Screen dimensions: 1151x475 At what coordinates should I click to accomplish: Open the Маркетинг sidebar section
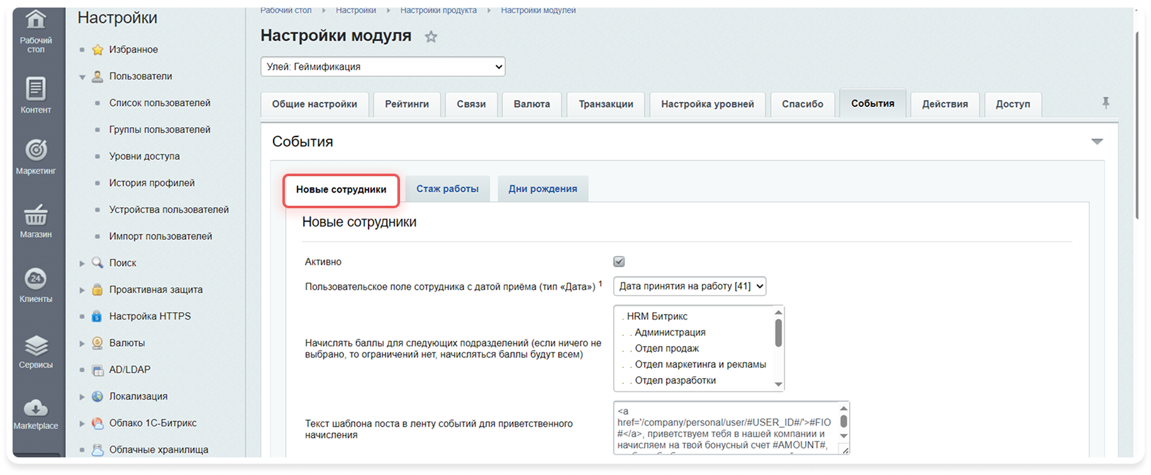[36, 157]
